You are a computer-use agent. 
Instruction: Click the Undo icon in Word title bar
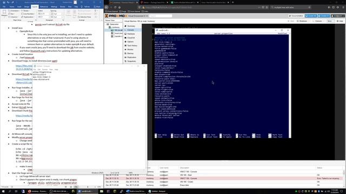8,2
